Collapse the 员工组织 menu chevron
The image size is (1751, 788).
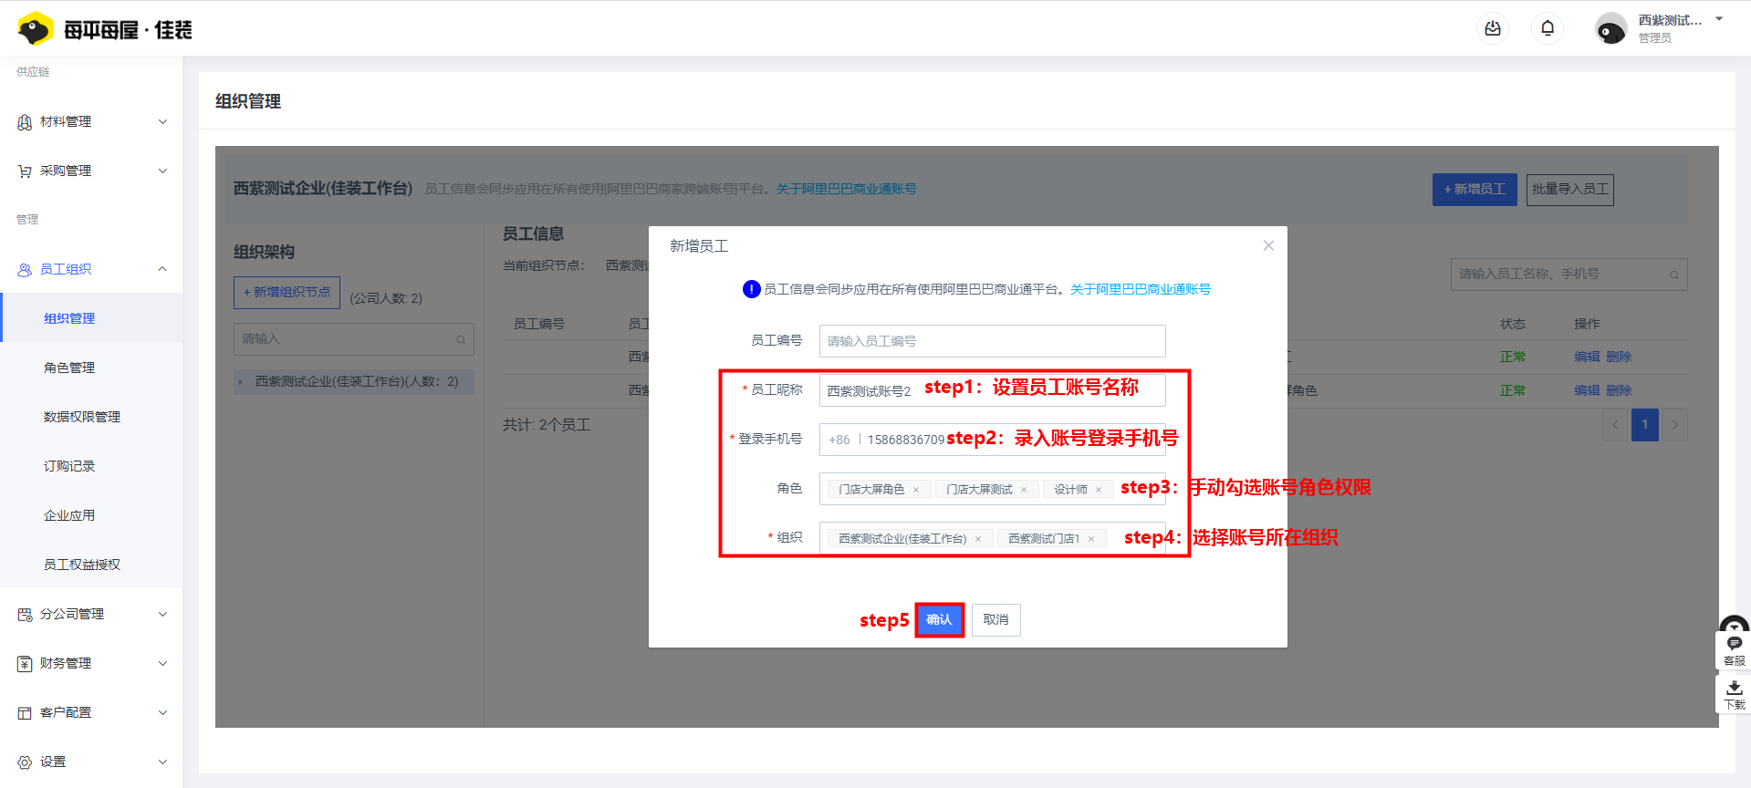click(x=162, y=269)
